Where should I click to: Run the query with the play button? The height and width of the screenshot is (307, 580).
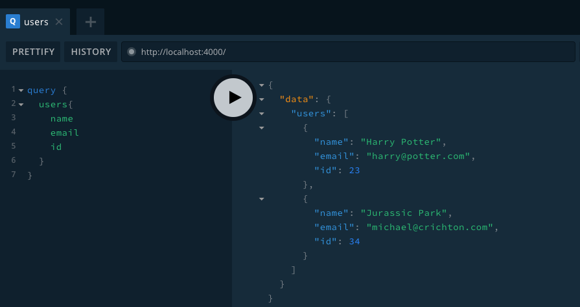click(233, 97)
